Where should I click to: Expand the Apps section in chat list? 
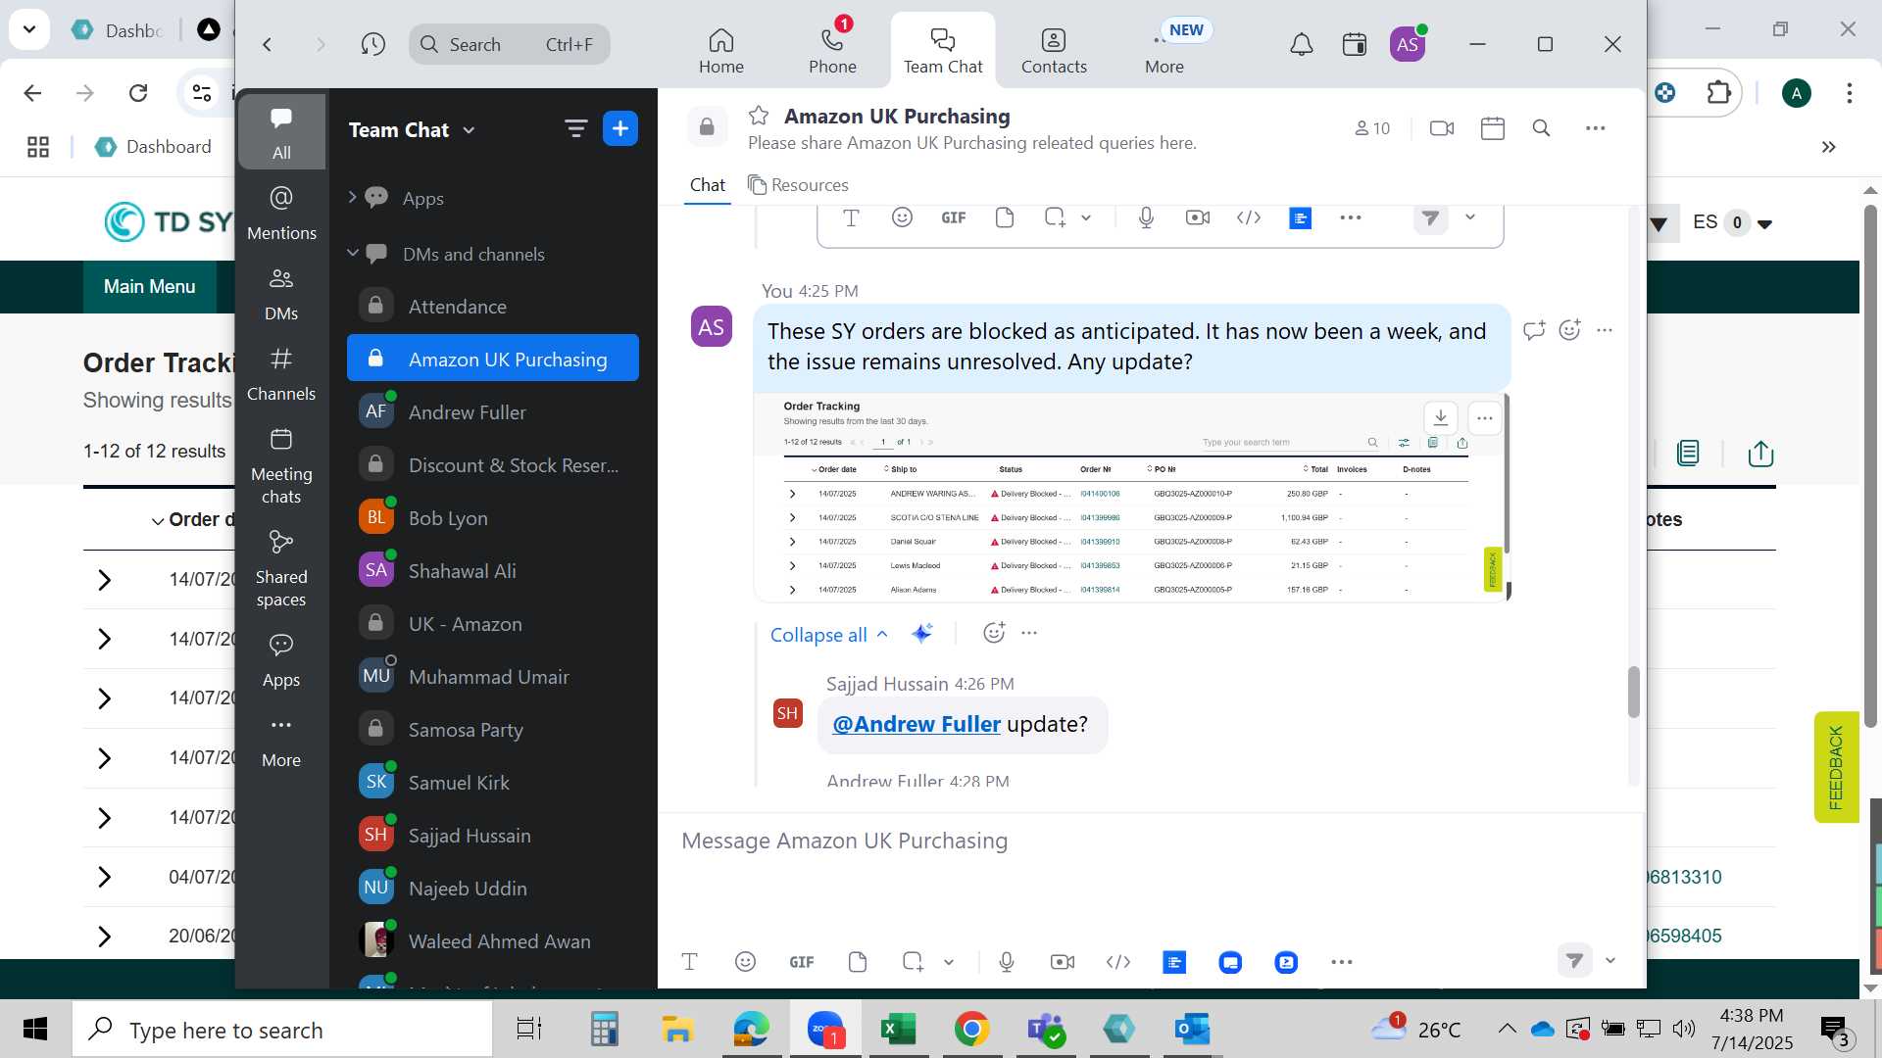(352, 197)
